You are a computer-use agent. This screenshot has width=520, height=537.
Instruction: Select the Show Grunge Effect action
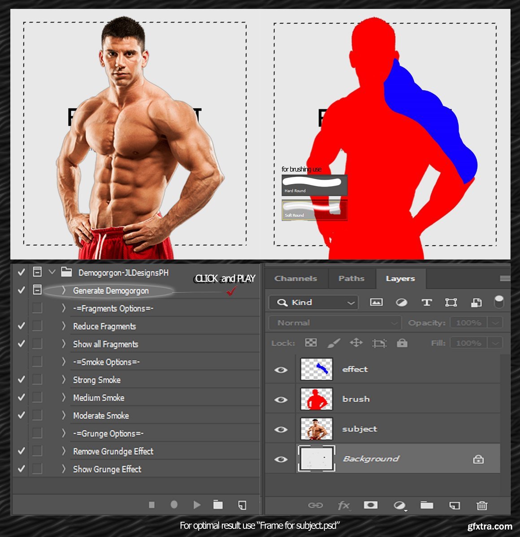point(107,469)
